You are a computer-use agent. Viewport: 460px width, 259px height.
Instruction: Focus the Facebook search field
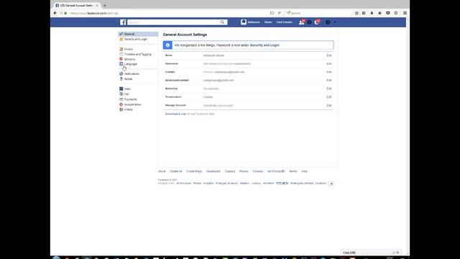[x=174, y=22]
